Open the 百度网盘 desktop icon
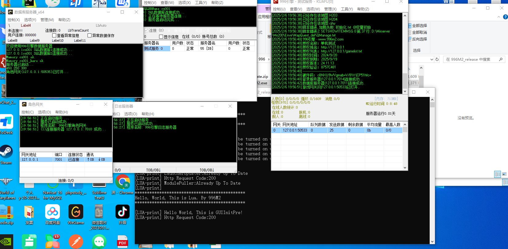 click(53, 212)
